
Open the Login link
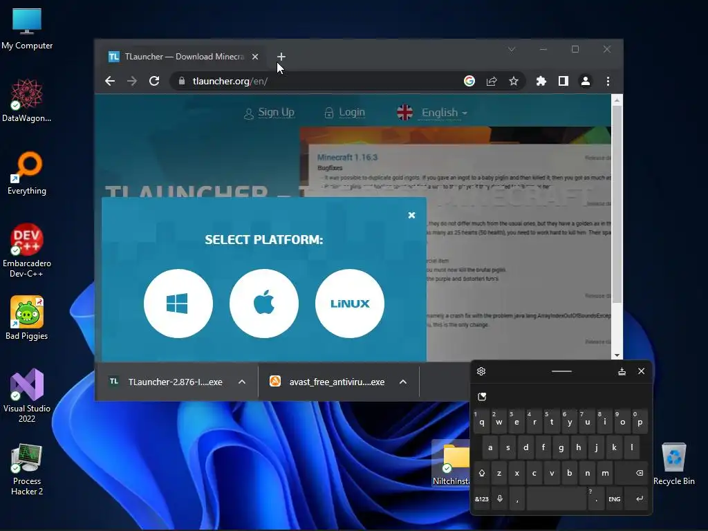click(352, 112)
